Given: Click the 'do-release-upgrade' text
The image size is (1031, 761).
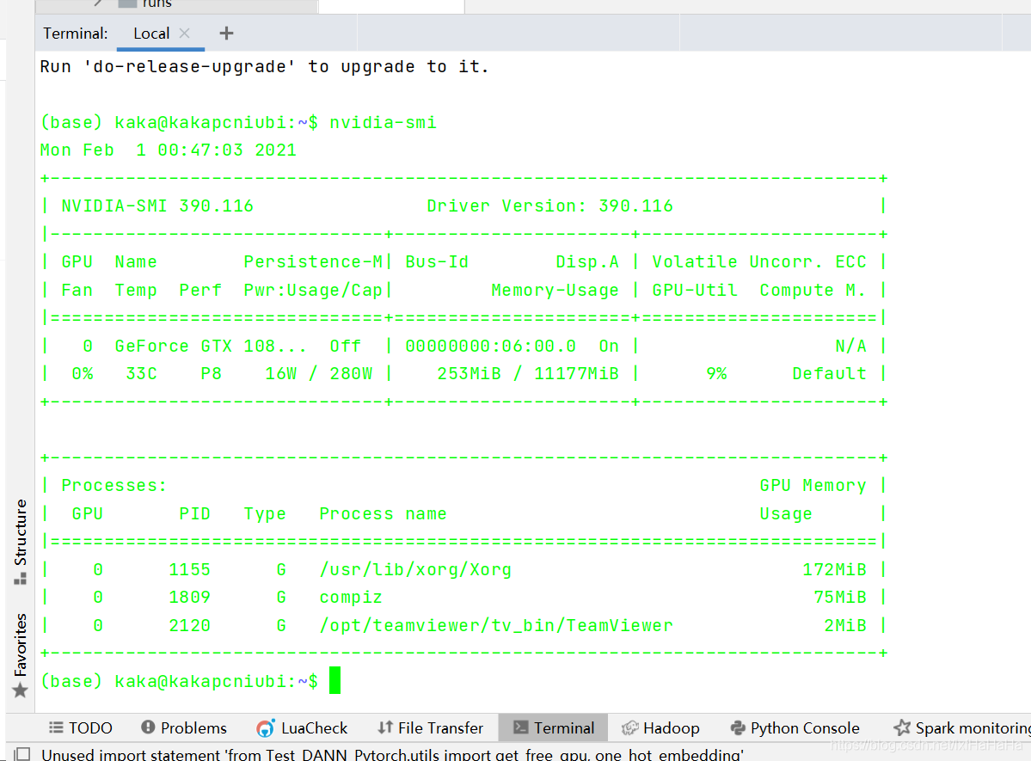Looking at the screenshot, I should tap(189, 66).
